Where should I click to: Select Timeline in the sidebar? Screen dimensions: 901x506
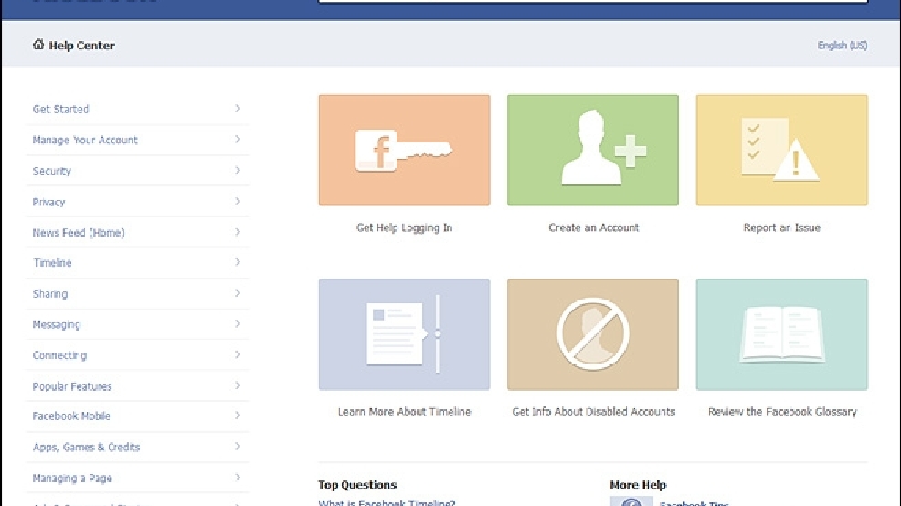click(x=52, y=263)
